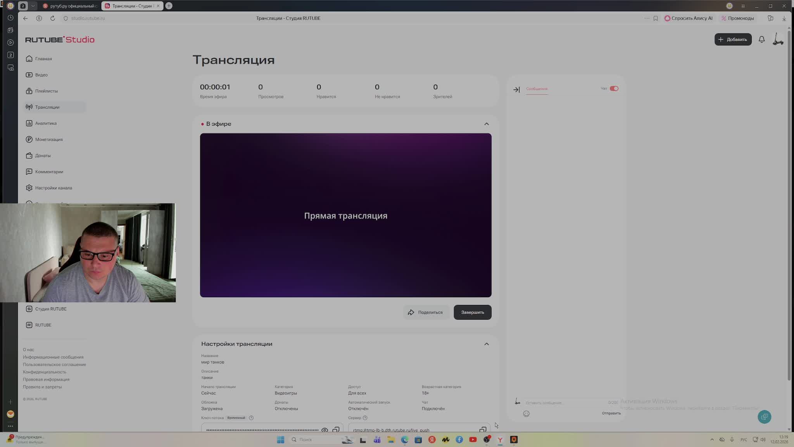Reveal stream key with eye icon

pyautogui.click(x=325, y=430)
